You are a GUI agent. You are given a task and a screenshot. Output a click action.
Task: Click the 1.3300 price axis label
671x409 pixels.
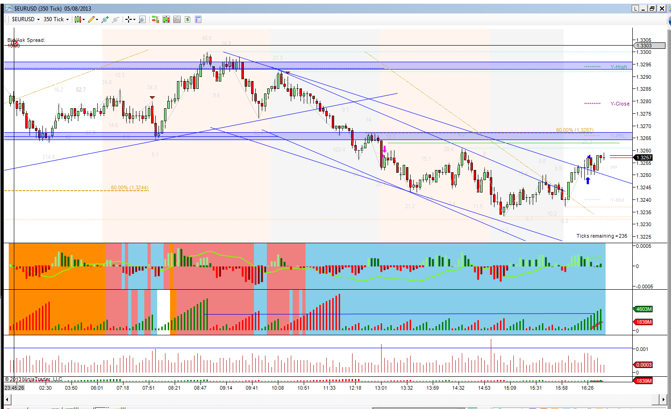pyautogui.click(x=643, y=52)
